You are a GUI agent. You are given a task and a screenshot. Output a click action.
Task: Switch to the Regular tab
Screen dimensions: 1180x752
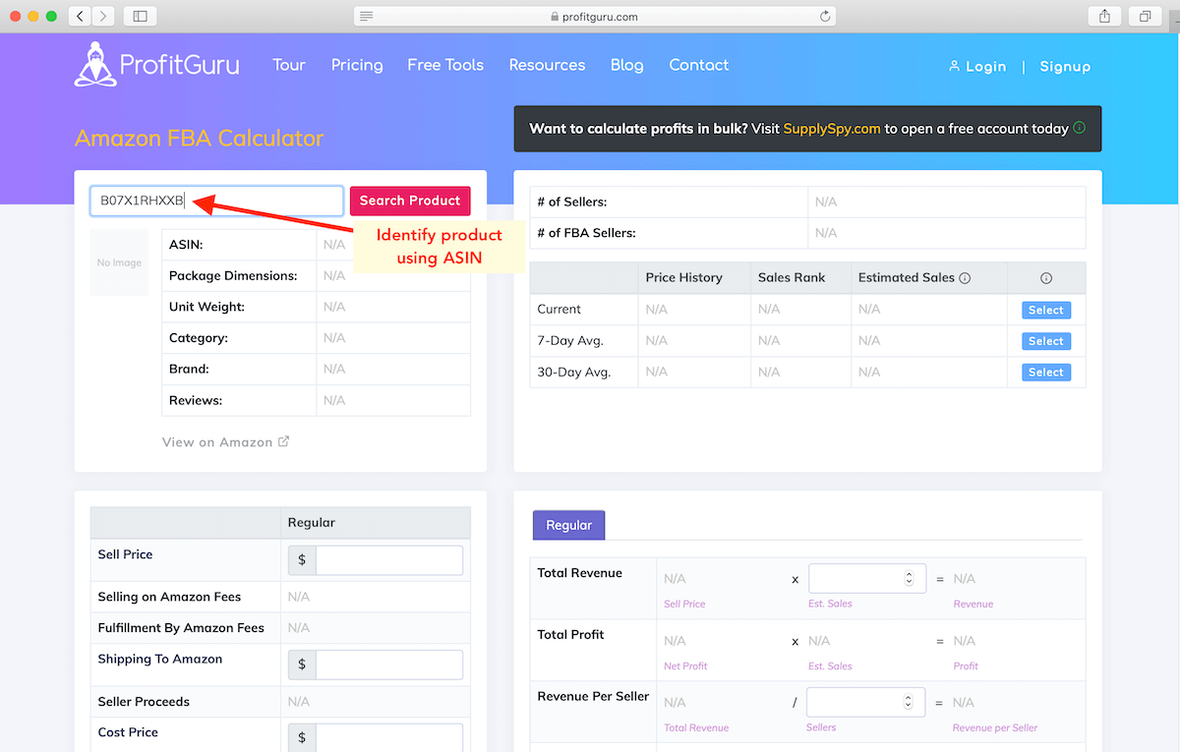pos(568,525)
